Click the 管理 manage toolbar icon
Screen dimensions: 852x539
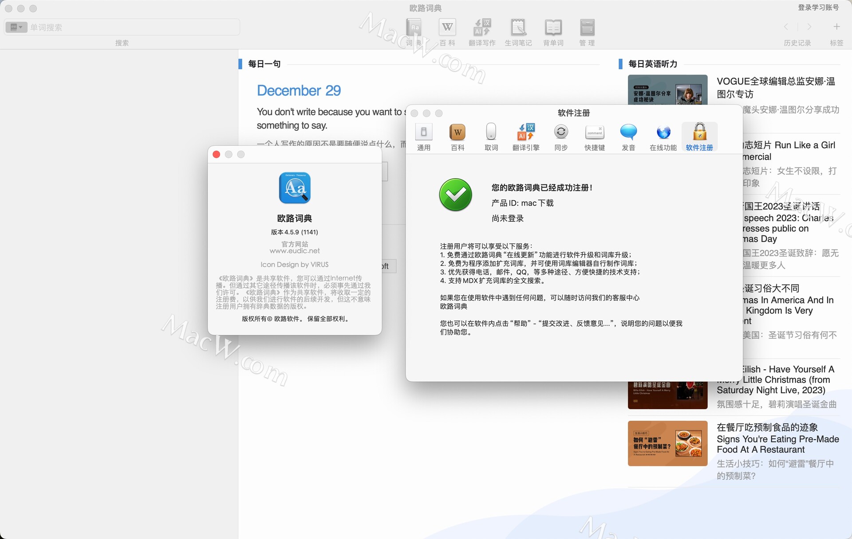click(x=587, y=31)
